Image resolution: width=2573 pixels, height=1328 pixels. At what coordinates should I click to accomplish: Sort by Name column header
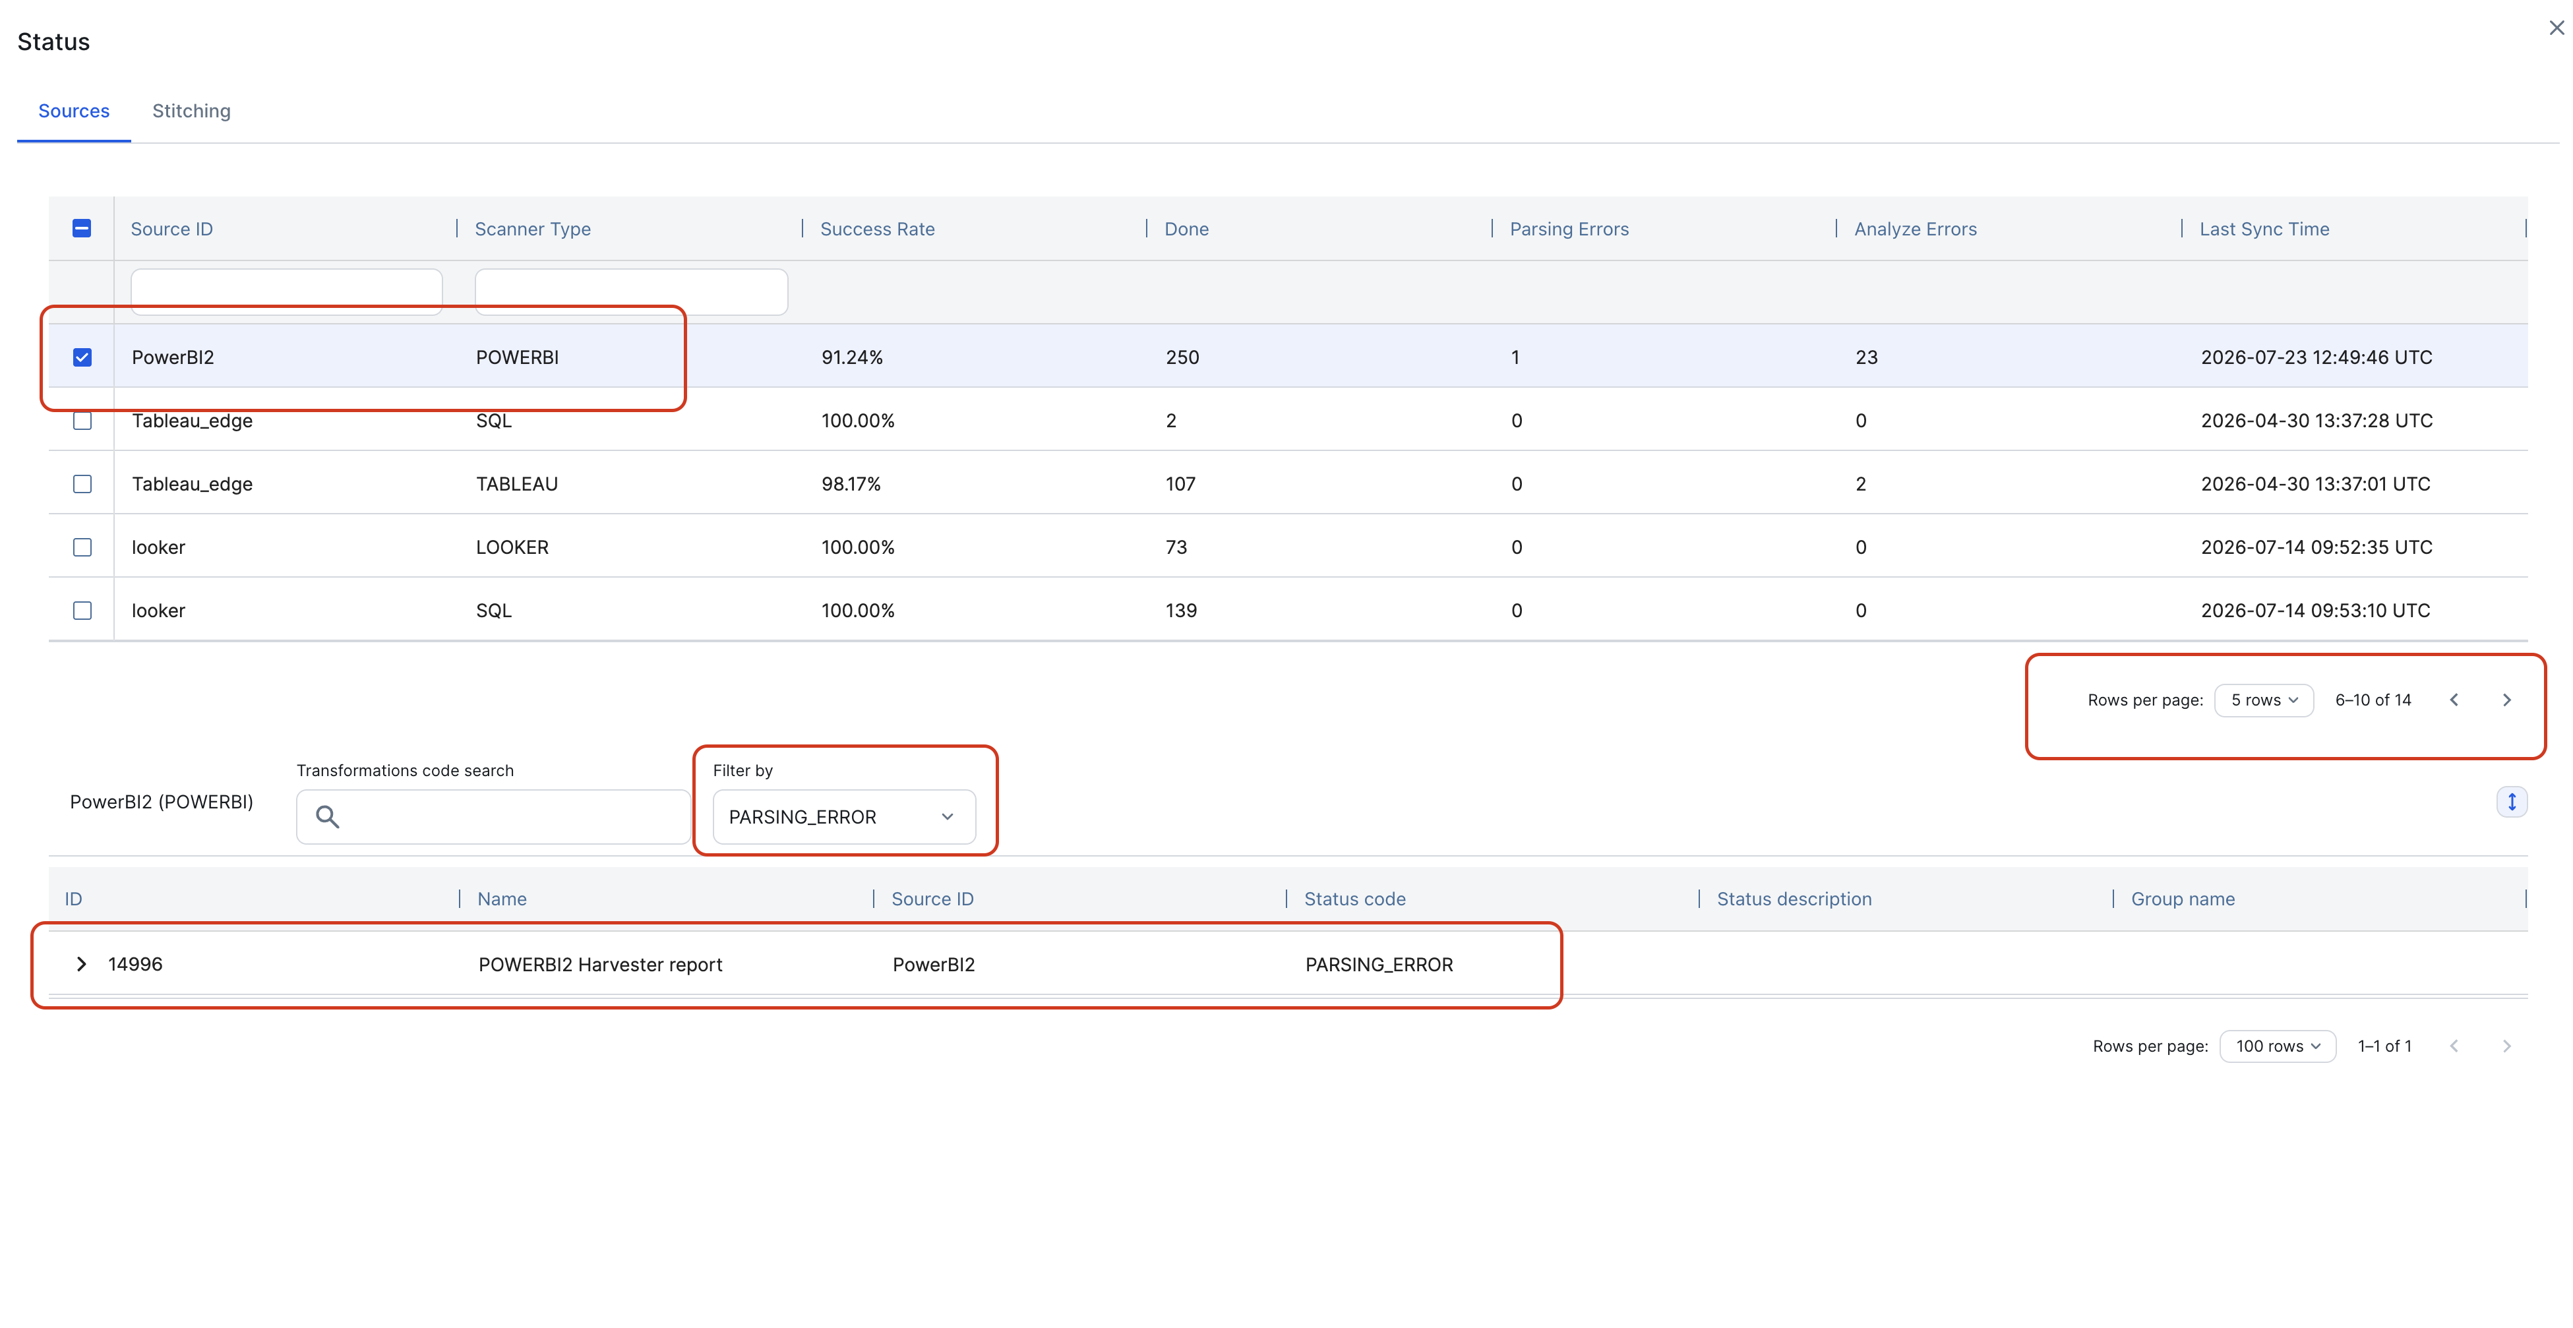tap(501, 899)
